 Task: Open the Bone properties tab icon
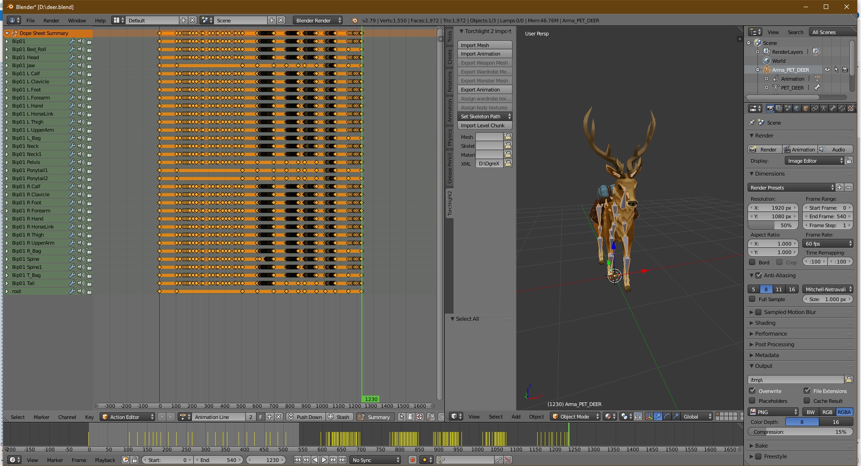[x=833, y=108]
